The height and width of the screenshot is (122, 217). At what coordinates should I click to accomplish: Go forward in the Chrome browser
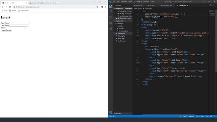pos(6,7)
